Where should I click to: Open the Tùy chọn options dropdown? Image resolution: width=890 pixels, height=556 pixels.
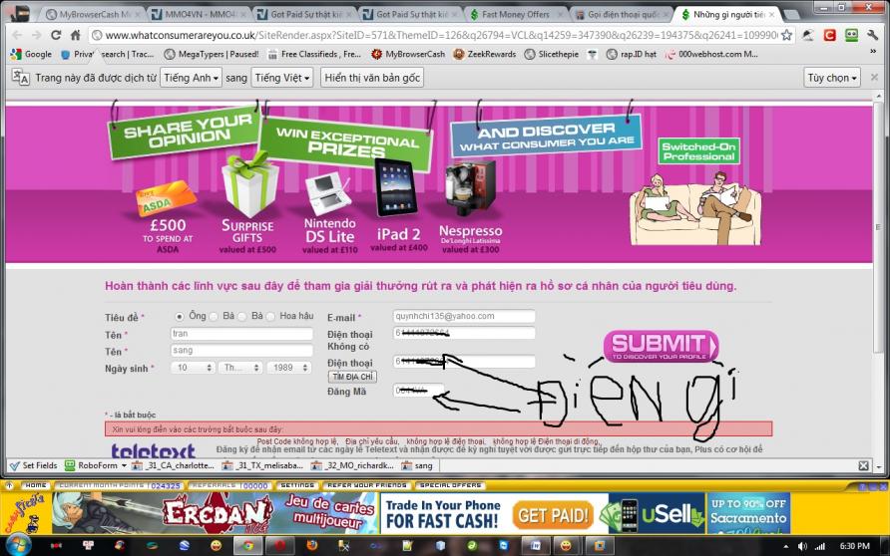point(832,78)
